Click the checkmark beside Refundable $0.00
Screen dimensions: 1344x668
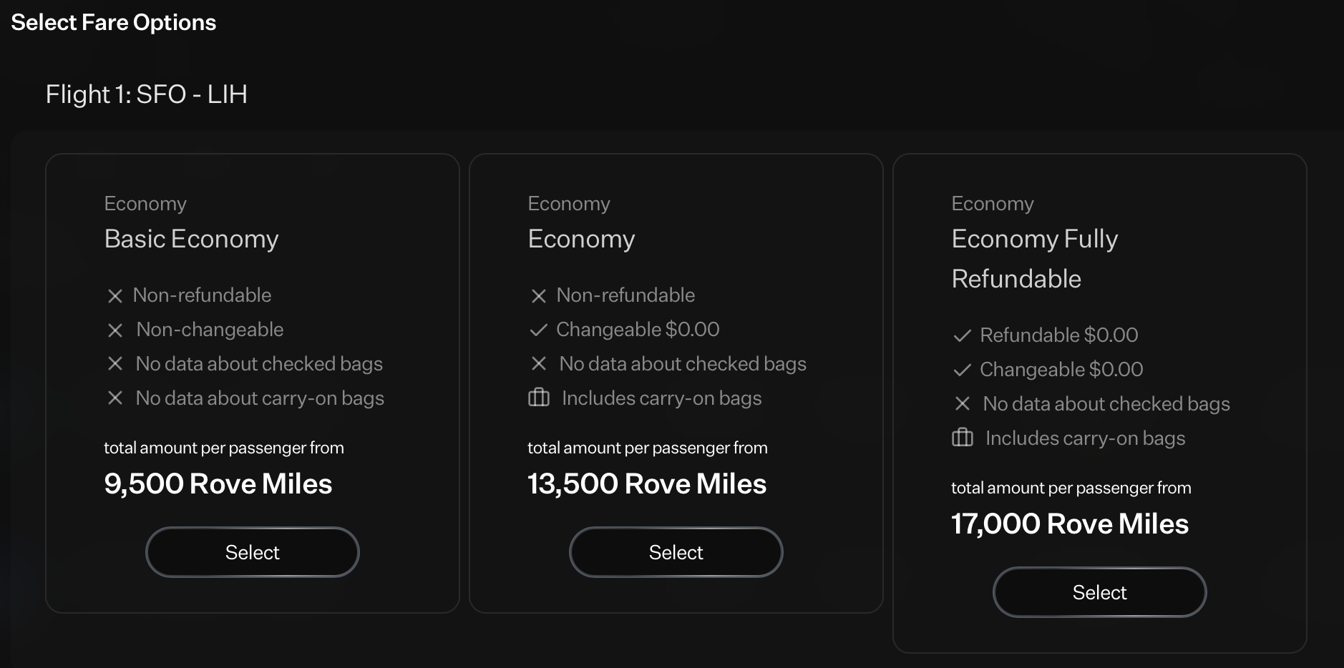963,335
